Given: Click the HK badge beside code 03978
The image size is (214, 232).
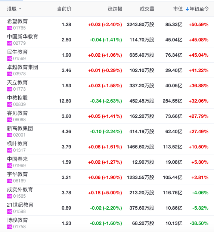Looking at the screenshot, I should [10, 74].
